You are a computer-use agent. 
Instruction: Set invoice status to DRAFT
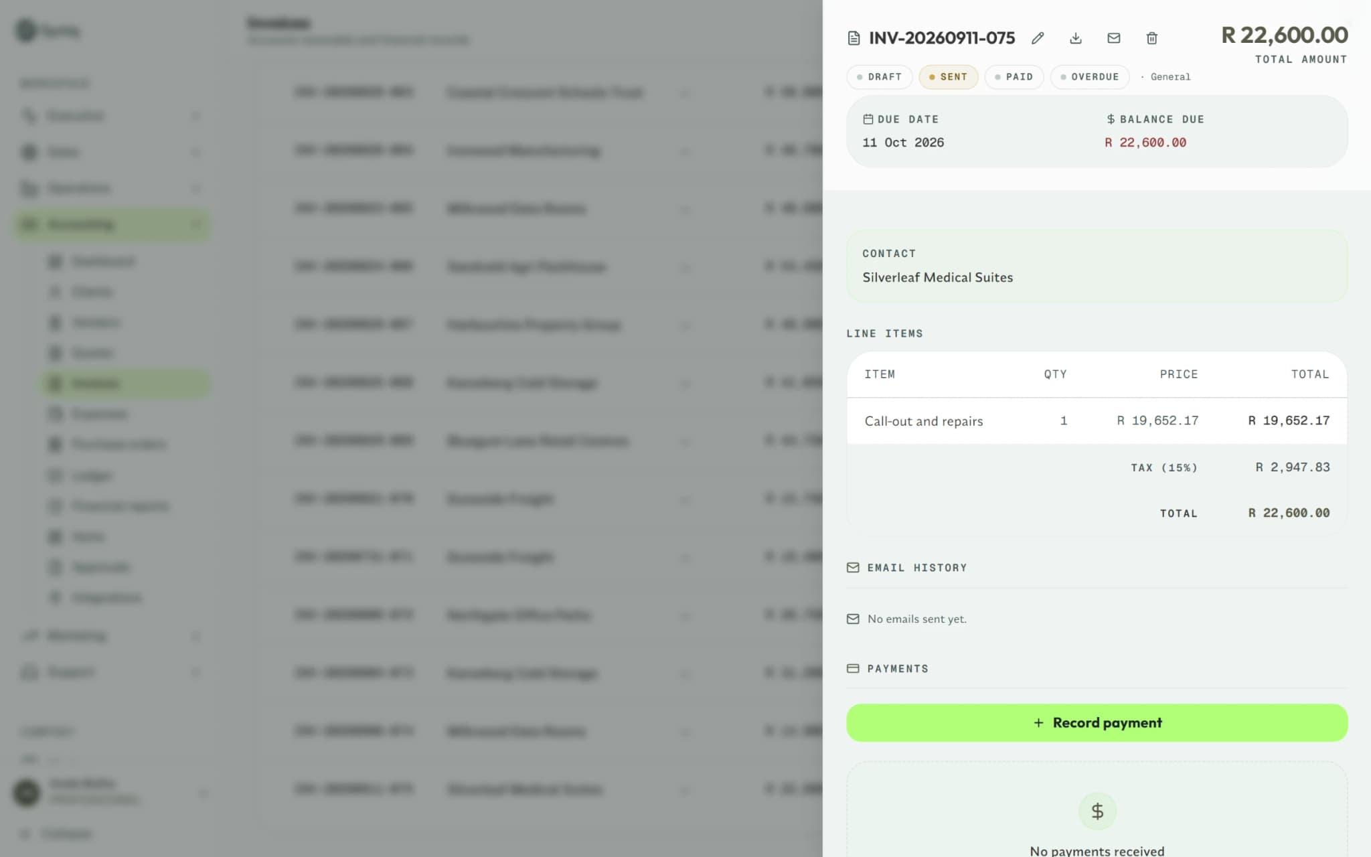(879, 77)
